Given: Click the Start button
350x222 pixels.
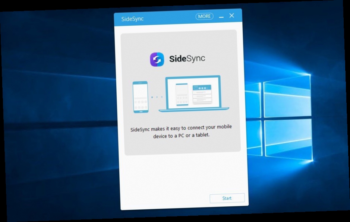Looking at the screenshot, I should (227, 198).
